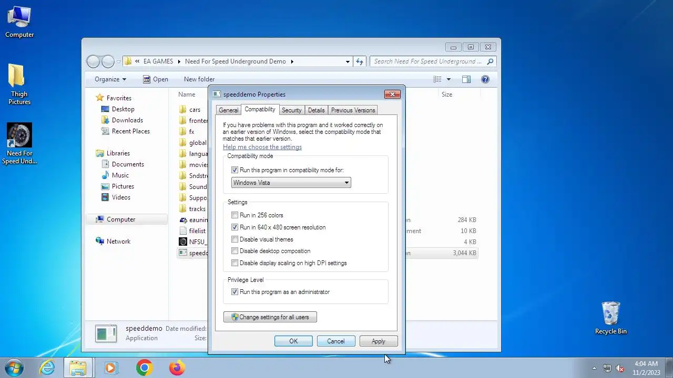Click Change settings for all users
Viewport: 673px width, 378px height.
coord(270,317)
